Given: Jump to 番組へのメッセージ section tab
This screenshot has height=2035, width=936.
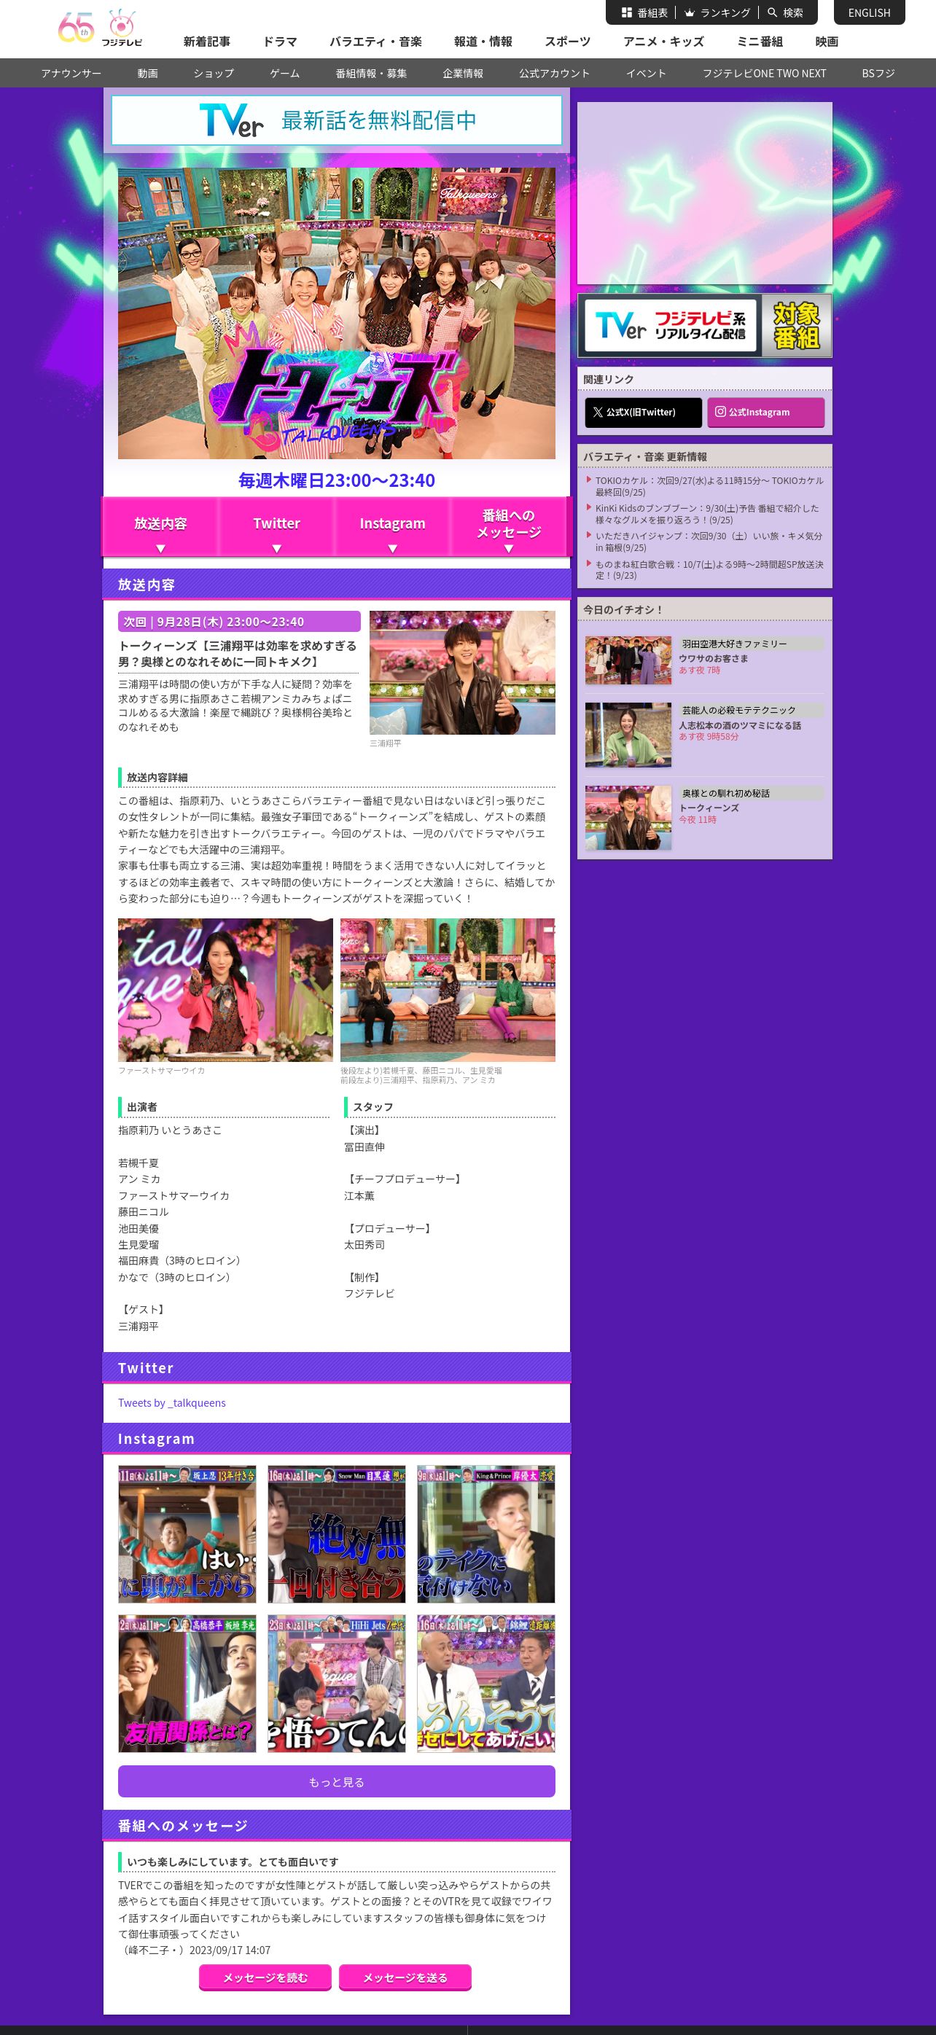Looking at the screenshot, I should click(509, 526).
